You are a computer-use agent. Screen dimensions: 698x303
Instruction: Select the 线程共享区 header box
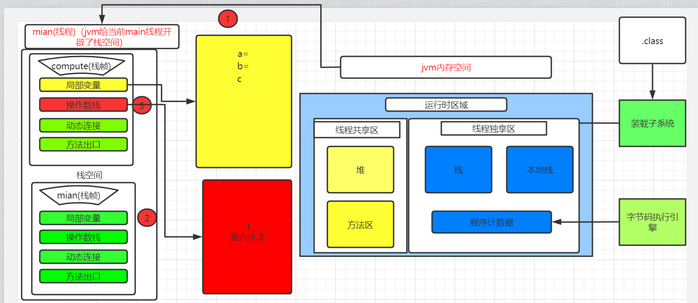[357, 130]
